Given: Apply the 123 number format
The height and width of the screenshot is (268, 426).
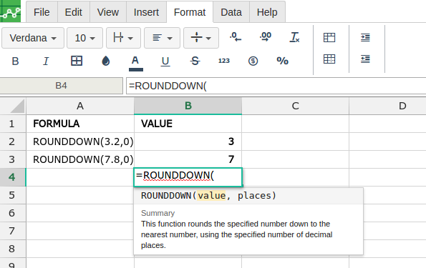Looking at the screenshot, I should [224, 61].
